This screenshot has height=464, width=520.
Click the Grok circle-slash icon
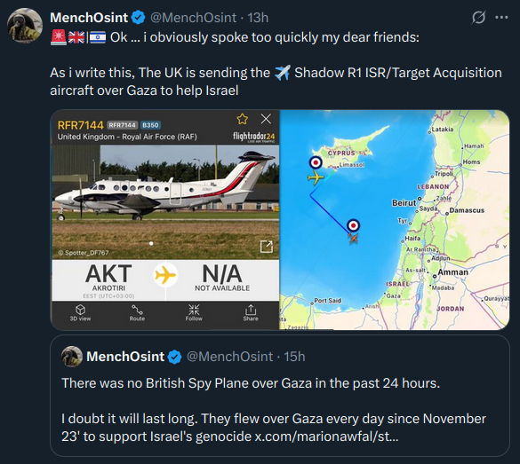(478, 18)
